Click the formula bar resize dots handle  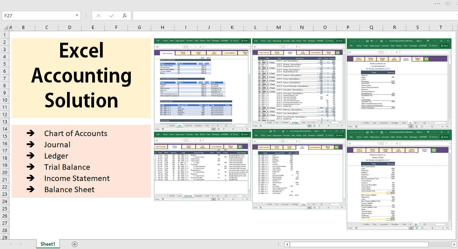tap(86, 16)
